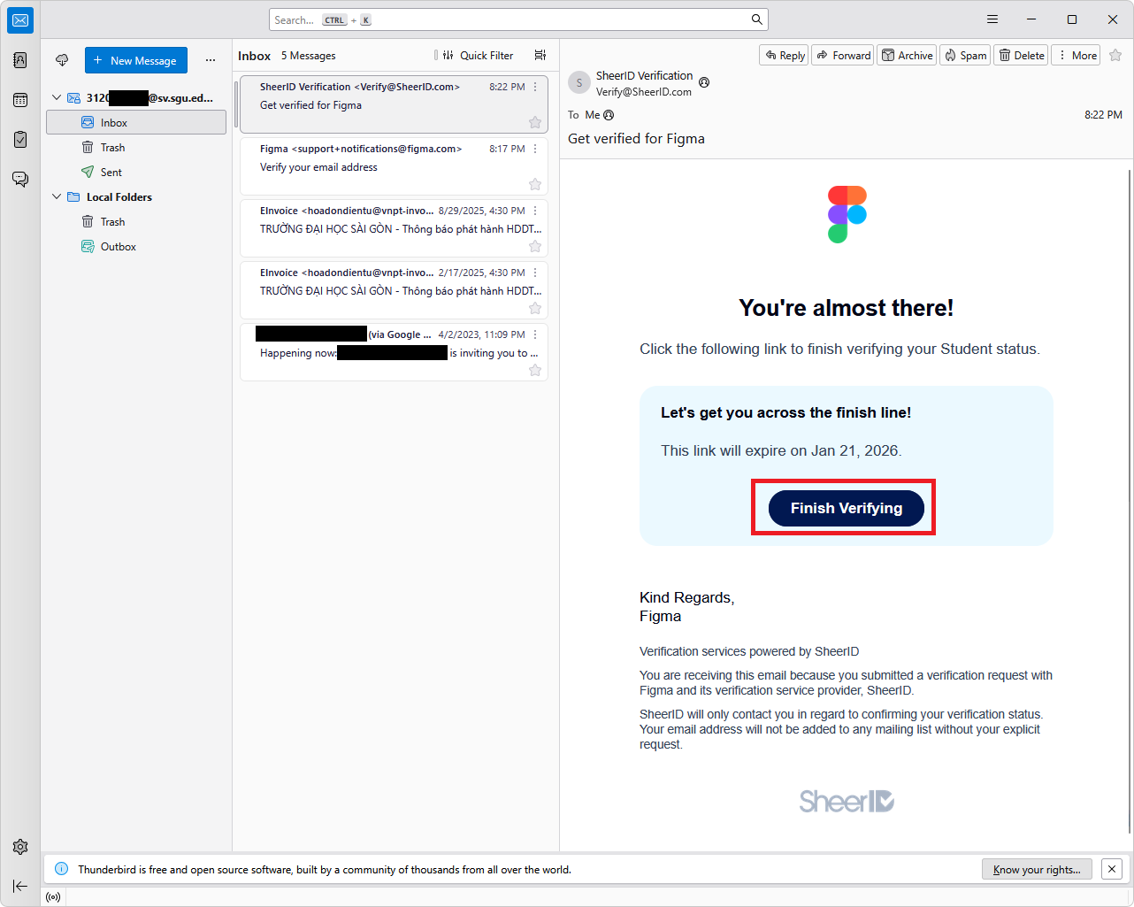This screenshot has height=907, width=1134.
Task: Star the open message in header
Action: tap(1115, 55)
